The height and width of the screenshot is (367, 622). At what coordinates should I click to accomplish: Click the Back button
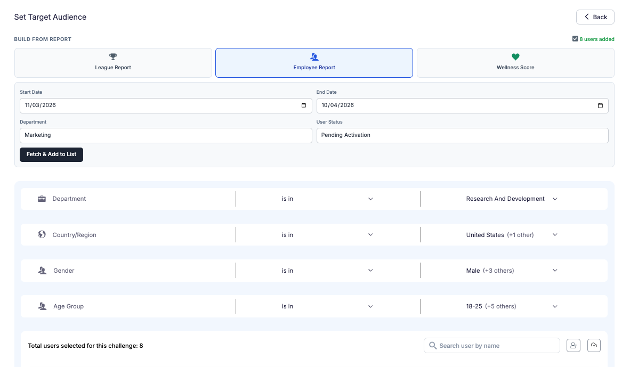coord(595,17)
